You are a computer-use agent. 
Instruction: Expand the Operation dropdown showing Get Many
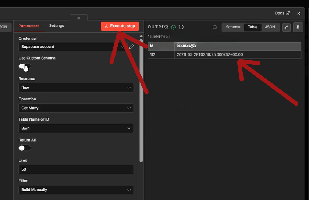click(x=76, y=108)
